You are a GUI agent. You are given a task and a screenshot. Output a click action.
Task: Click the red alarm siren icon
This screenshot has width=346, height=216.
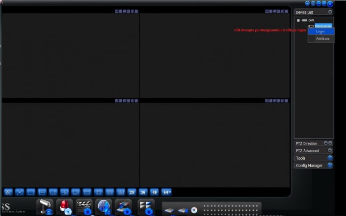pos(64,207)
